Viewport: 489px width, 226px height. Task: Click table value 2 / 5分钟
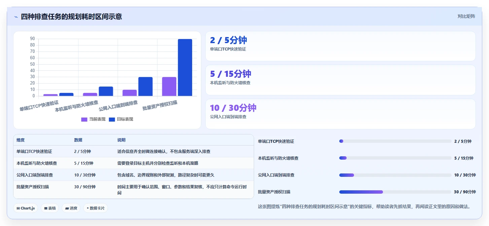coord(82,152)
